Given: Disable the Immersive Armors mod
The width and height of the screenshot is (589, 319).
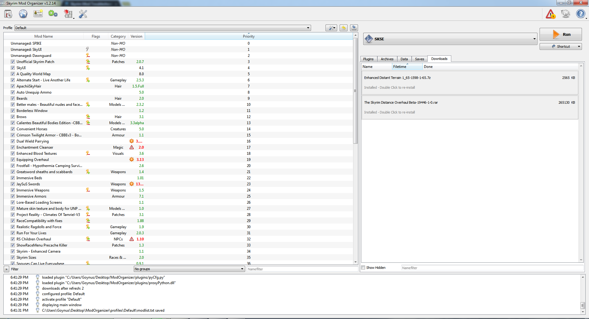Looking at the screenshot, I should [13, 196].
